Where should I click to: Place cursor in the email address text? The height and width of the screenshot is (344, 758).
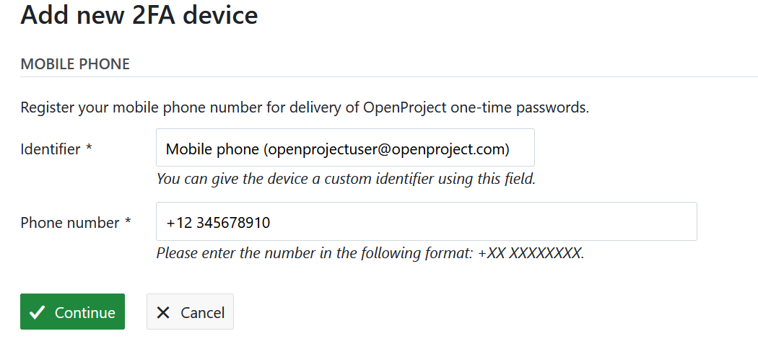(x=390, y=149)
